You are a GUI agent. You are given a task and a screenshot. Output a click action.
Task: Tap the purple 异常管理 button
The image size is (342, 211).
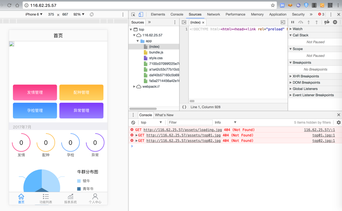(x=81, y=110)
